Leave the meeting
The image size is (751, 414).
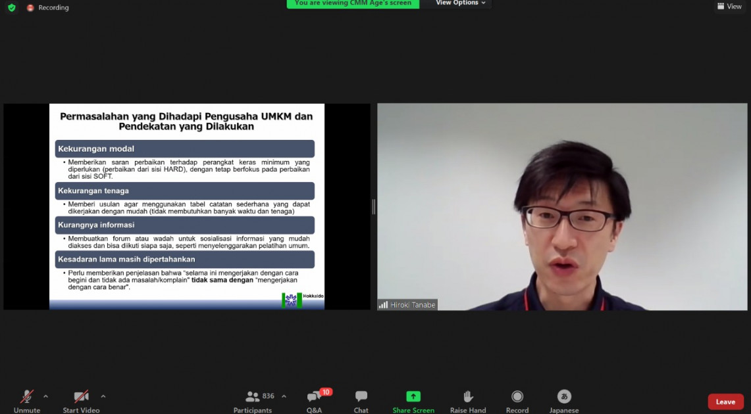click(725, 402)
